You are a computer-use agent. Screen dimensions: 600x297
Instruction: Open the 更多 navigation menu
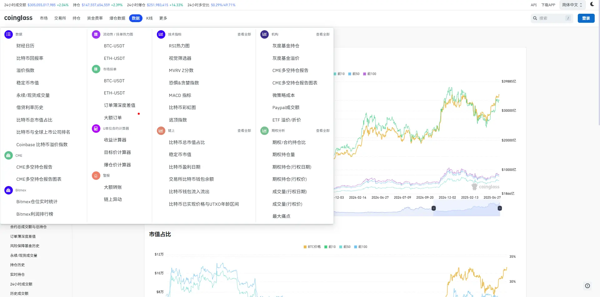point(163,18)
